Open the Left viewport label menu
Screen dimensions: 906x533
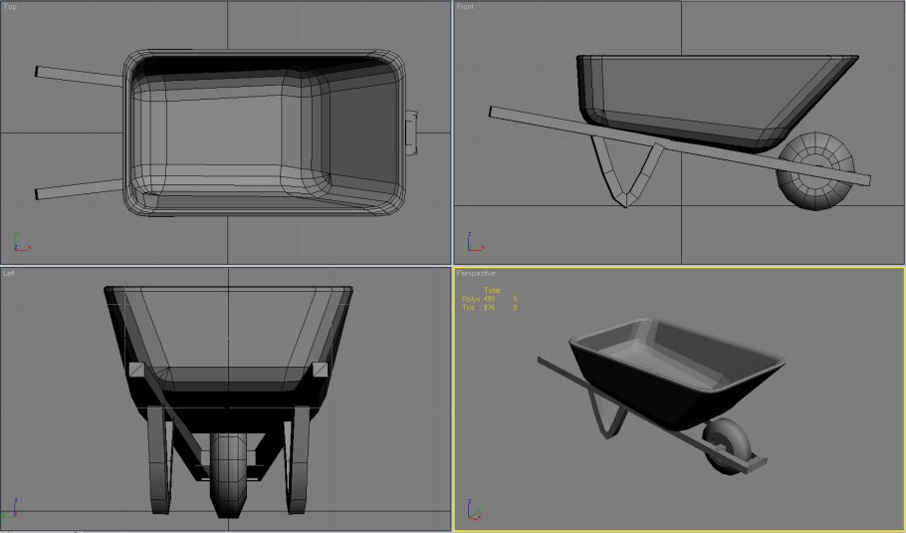(x=9, y=273)
